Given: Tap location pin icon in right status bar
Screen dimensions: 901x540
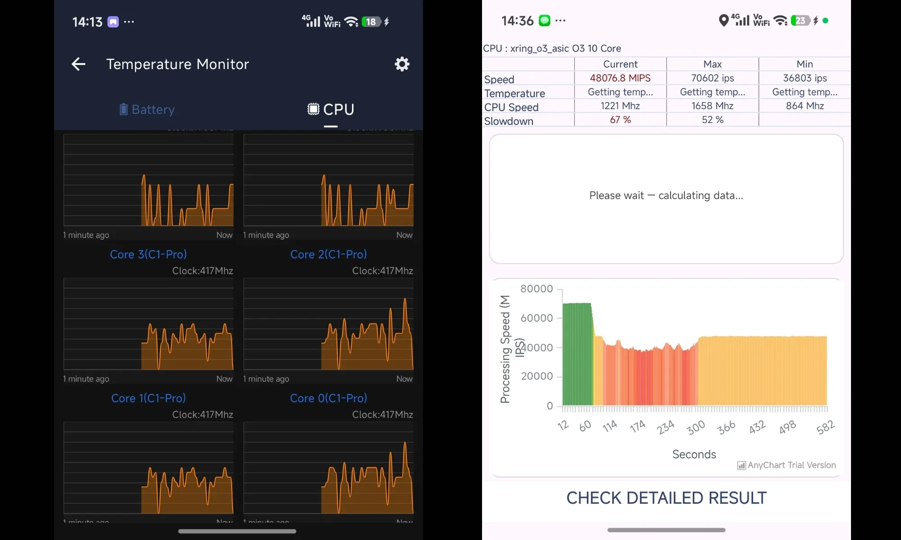Looking at the screenshot, I should pos(724,20).
